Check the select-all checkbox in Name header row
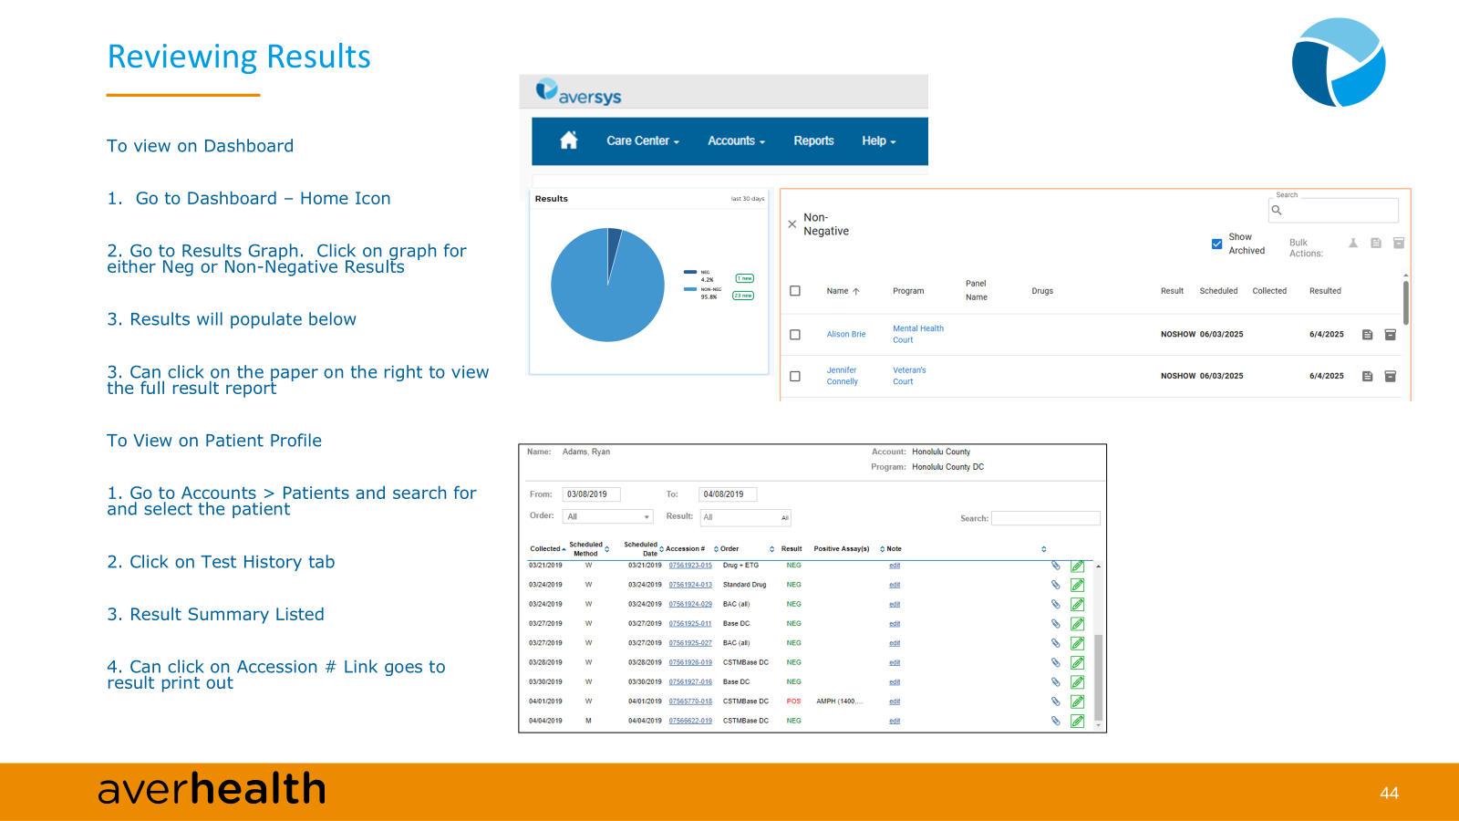Screen dimensions: 1459x821 795,291
